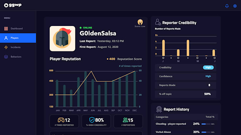Click the ggwp logo
Image resolution: width=241 pixels, height=135 pixels.
pos(13,5)
